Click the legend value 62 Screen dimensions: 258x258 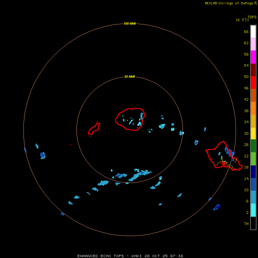246,43
